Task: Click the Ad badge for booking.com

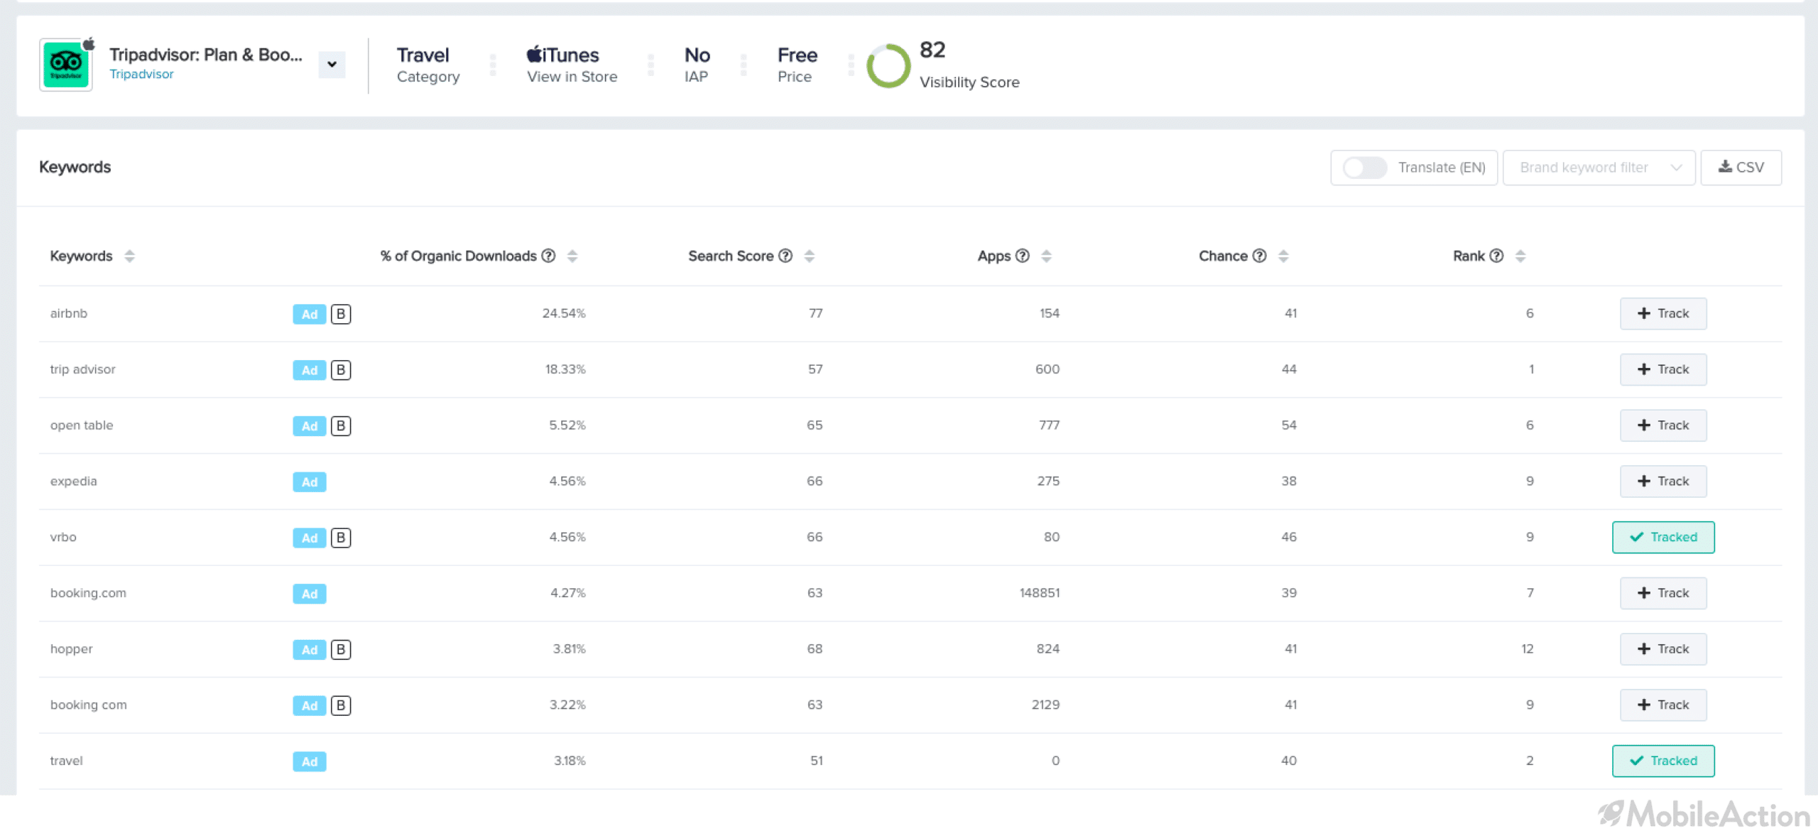Action: click(310, 594)
